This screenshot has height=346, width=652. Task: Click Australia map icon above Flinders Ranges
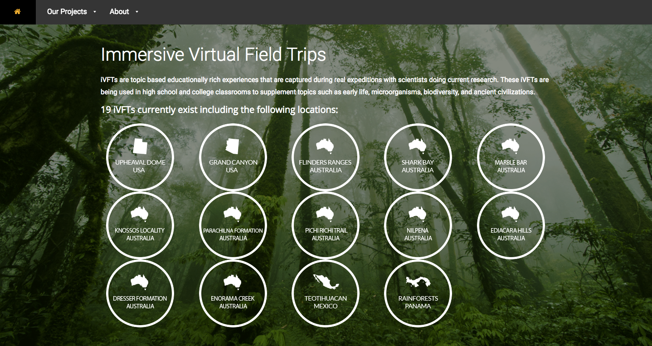[x=325, y=145]
